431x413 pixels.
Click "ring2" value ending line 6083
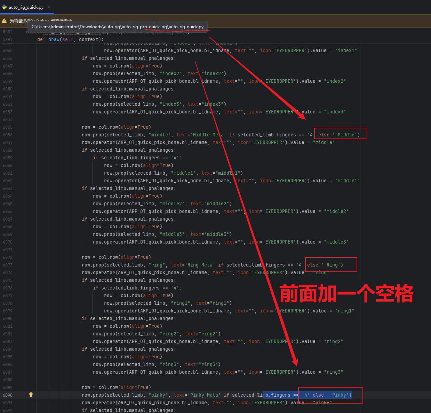click(x=334, y=341)
